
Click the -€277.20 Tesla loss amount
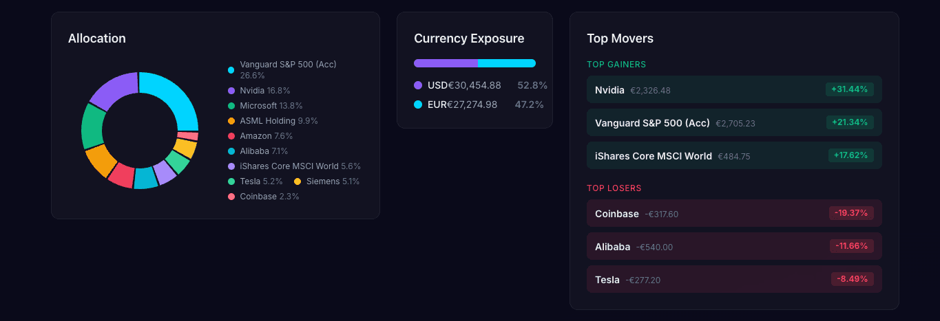tap(643, 280)
